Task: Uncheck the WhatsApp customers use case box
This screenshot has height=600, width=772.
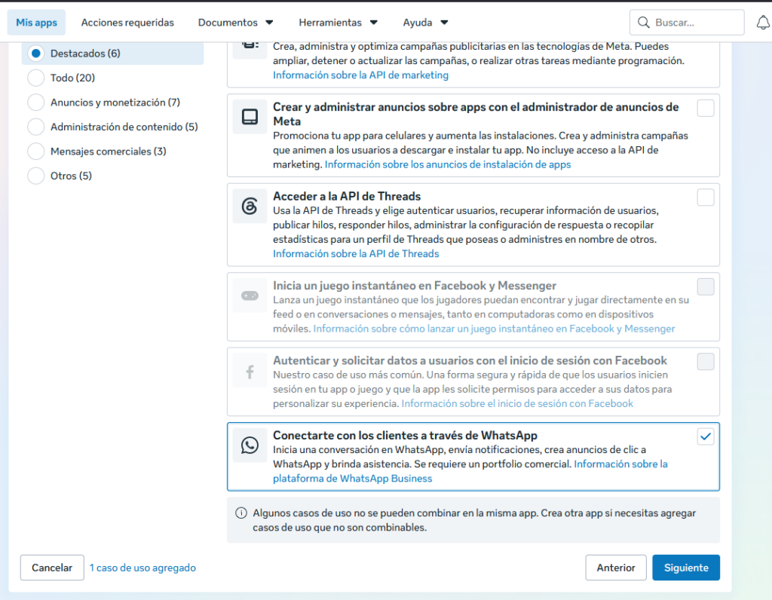Action: tap(706, 436)
